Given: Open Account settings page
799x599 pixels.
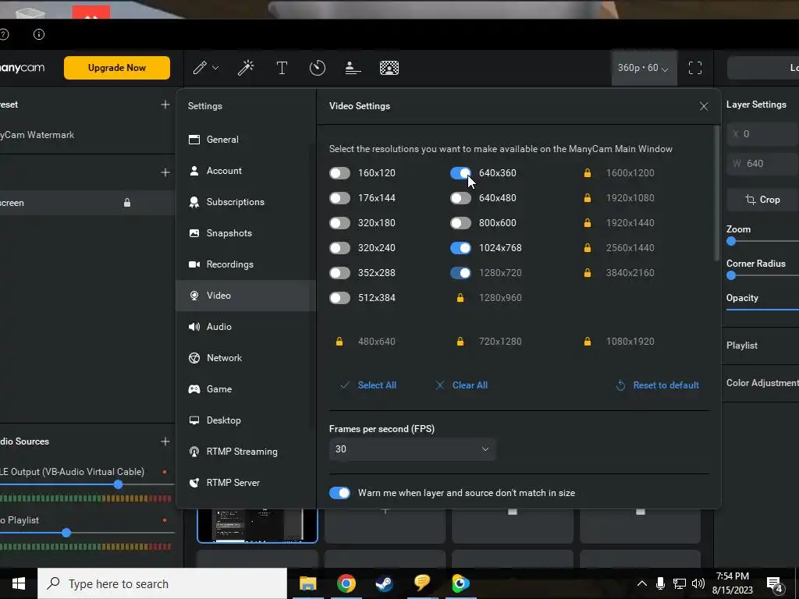Looking at the screenshot, I should click(x=246, y=171).
